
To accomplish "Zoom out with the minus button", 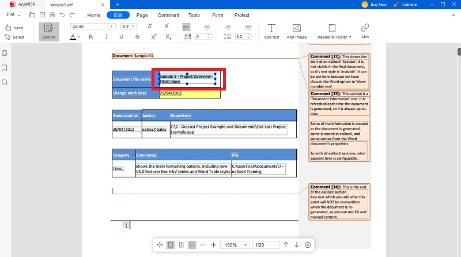I will [203, 245].
